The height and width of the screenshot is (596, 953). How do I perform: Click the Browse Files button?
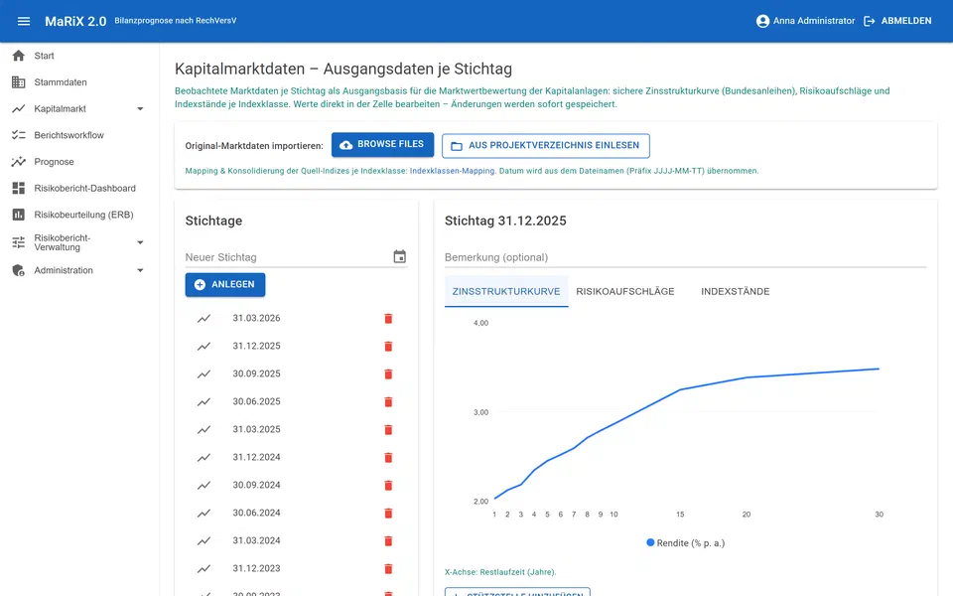(x=382, y=145)
